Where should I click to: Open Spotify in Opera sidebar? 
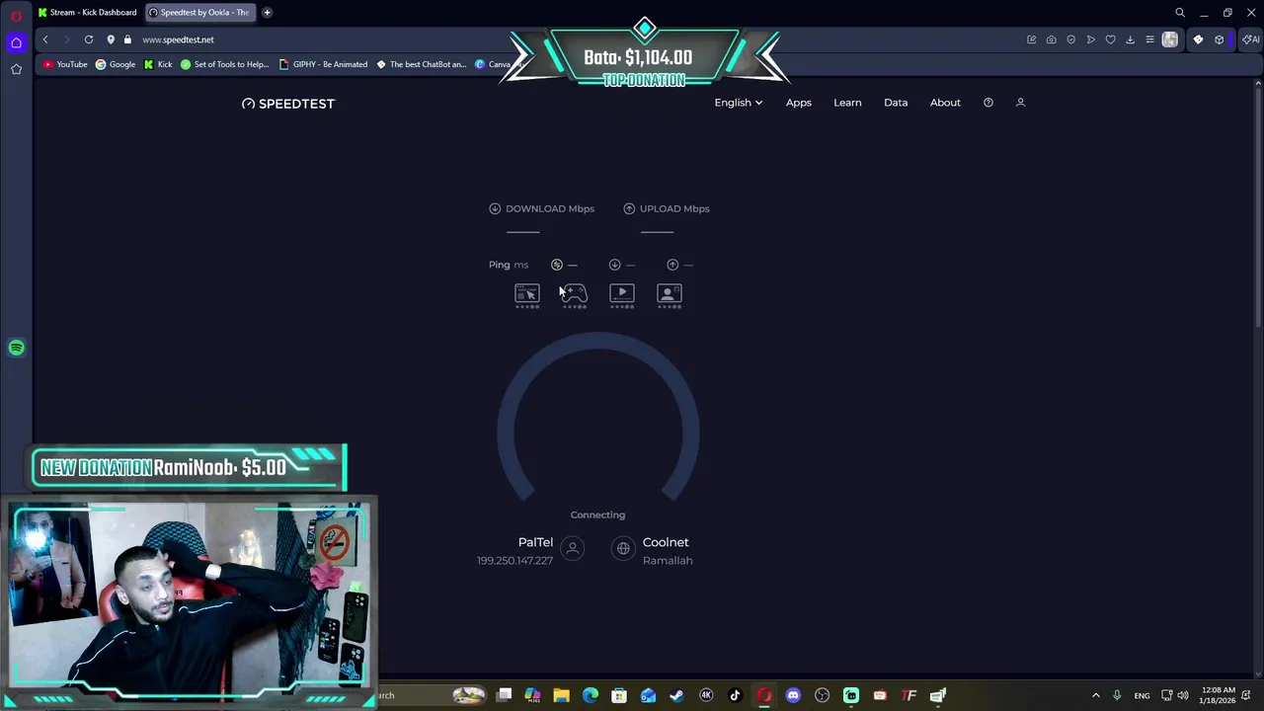(16, 348)
